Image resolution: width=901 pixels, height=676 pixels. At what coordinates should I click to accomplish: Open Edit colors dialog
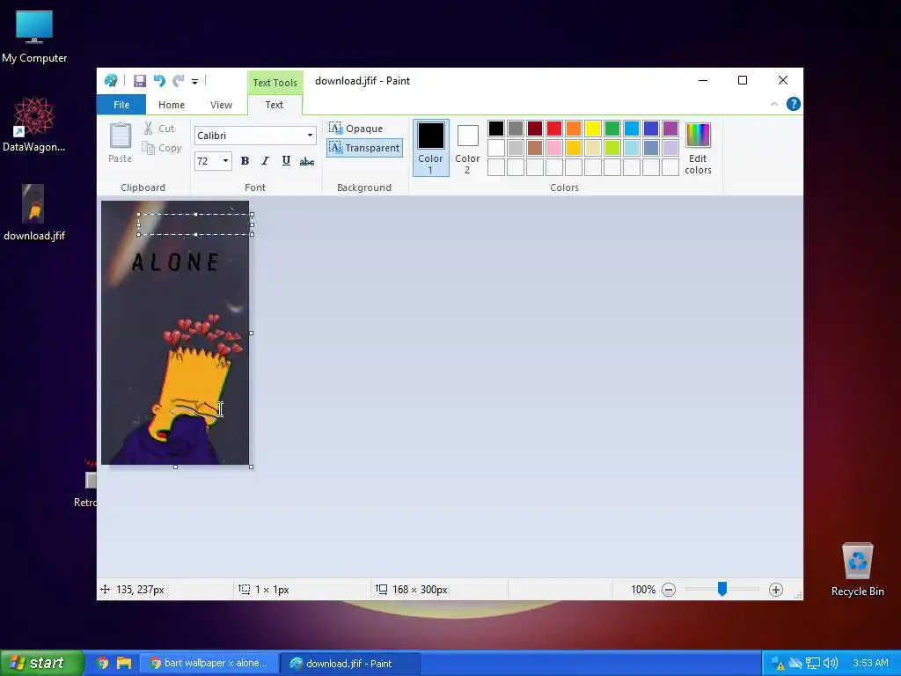point(698,148)
